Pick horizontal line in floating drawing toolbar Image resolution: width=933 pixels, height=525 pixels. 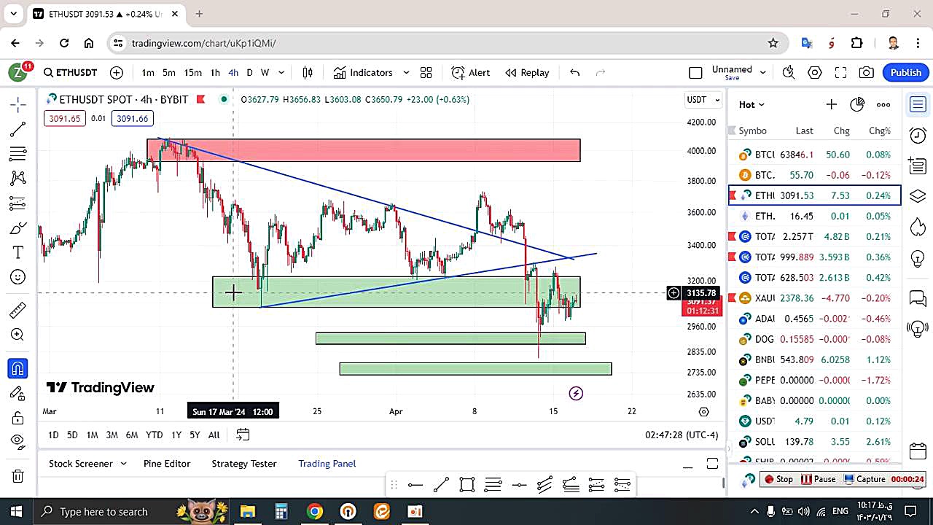[x=415, y=485]
